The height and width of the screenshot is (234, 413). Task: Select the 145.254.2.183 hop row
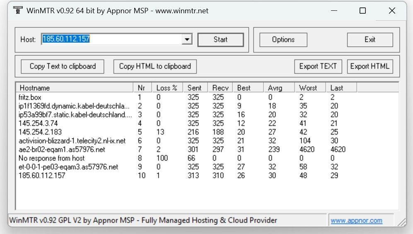207,132
